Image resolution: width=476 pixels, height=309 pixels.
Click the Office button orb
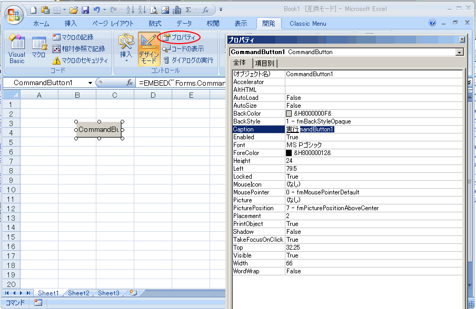[13, 14]
